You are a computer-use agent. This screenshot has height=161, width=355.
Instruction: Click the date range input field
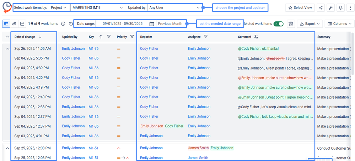tap(122, 24)
